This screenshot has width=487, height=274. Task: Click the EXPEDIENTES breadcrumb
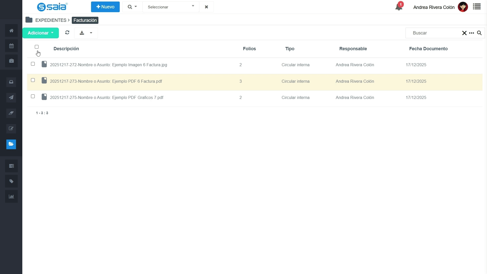[51, 20]
